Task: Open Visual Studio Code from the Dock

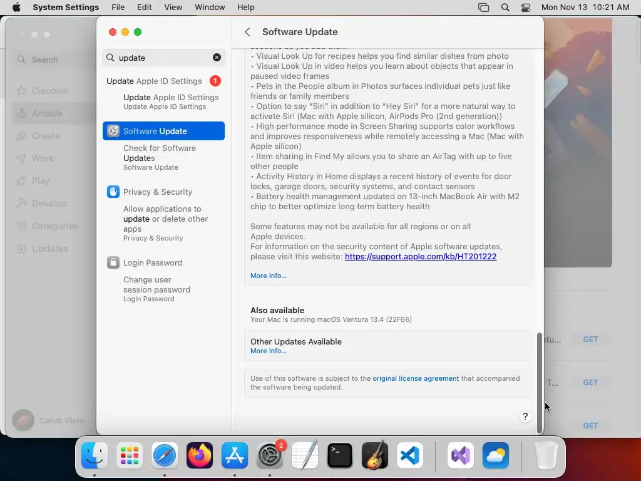Action: pyautogui.click(x=410, y=455)
